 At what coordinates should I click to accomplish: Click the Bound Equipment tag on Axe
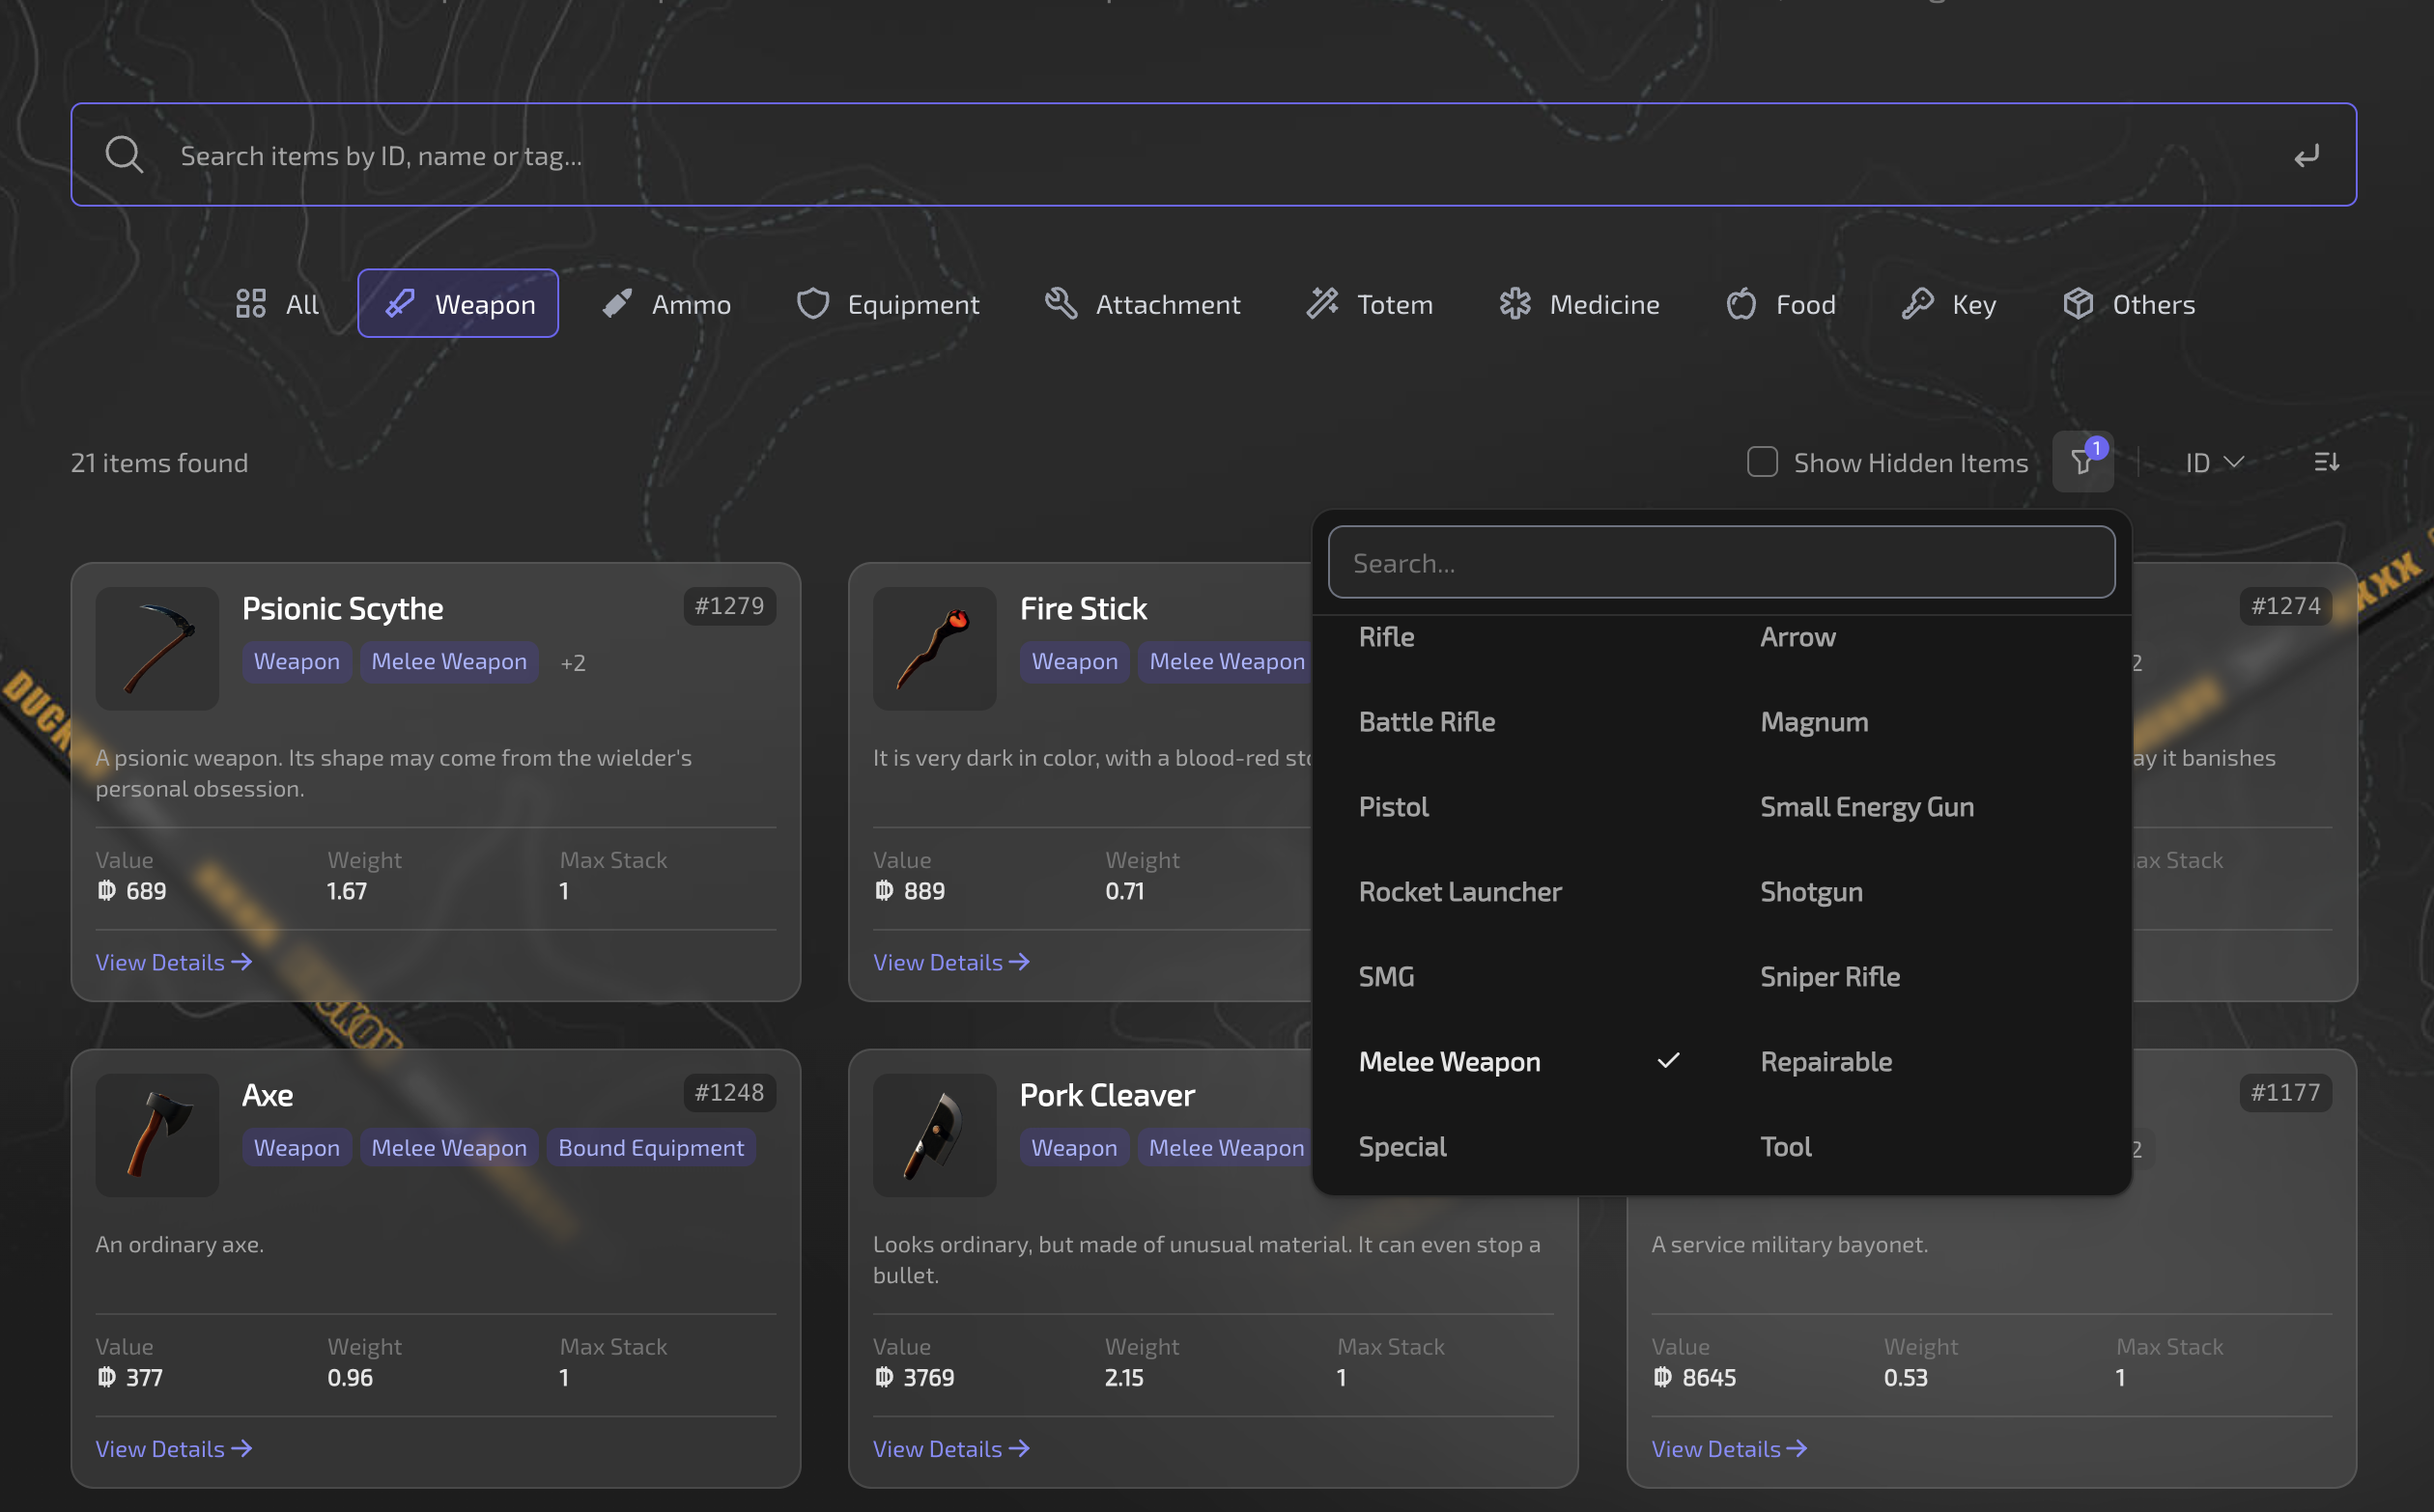tap(650, 1147)
